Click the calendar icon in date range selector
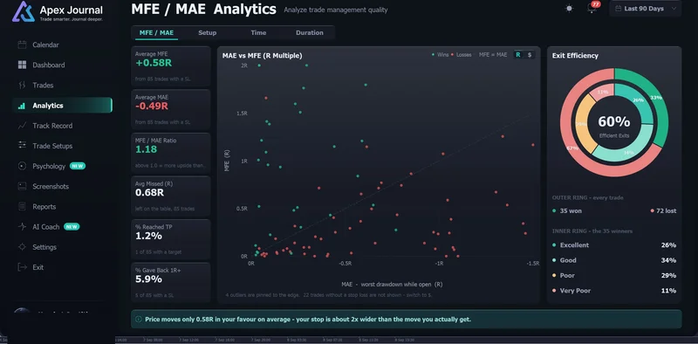 tap(618, 9)
